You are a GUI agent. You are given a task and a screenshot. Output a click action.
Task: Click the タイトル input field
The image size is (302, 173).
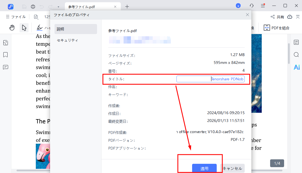210,79
